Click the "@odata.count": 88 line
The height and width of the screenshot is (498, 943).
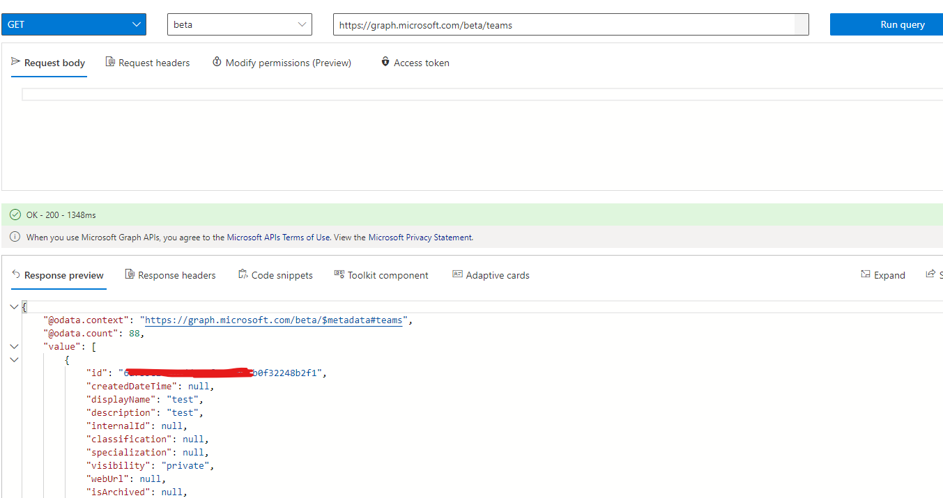pyautogui.click(x=93, y=334)
